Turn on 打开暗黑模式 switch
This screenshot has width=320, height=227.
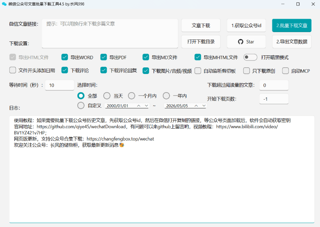250,57
